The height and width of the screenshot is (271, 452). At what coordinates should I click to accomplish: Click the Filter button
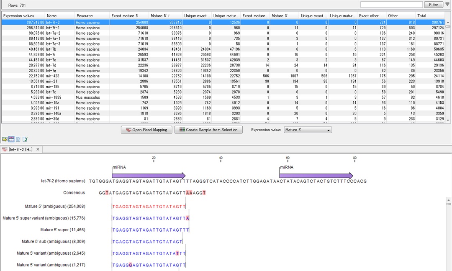(x=433, y=5)
